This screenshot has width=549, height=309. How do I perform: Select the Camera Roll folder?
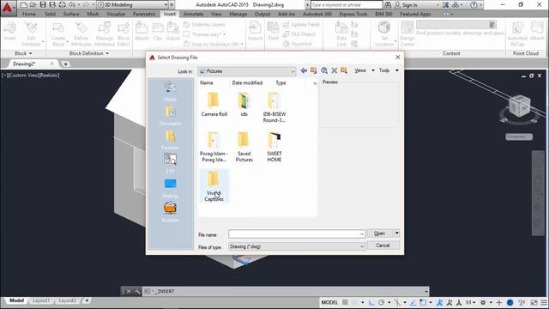214,105
